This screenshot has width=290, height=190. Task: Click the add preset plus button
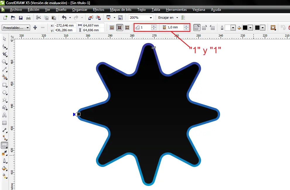(35, 28)
